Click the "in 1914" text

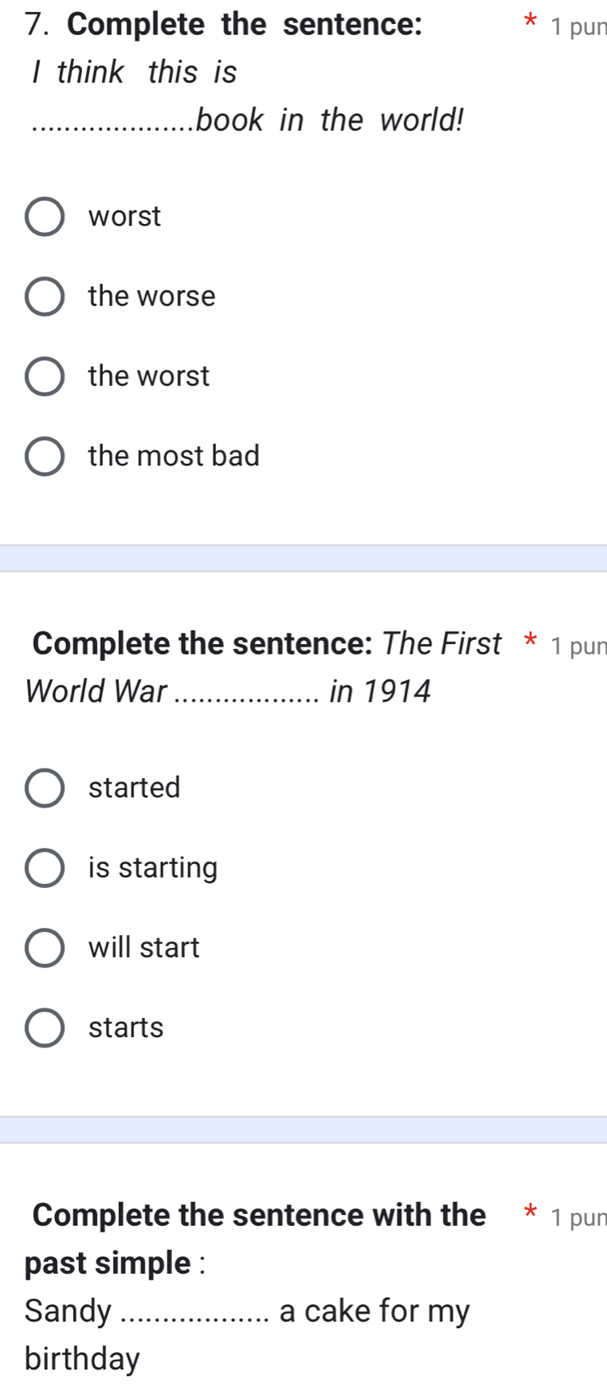[380, 691]
